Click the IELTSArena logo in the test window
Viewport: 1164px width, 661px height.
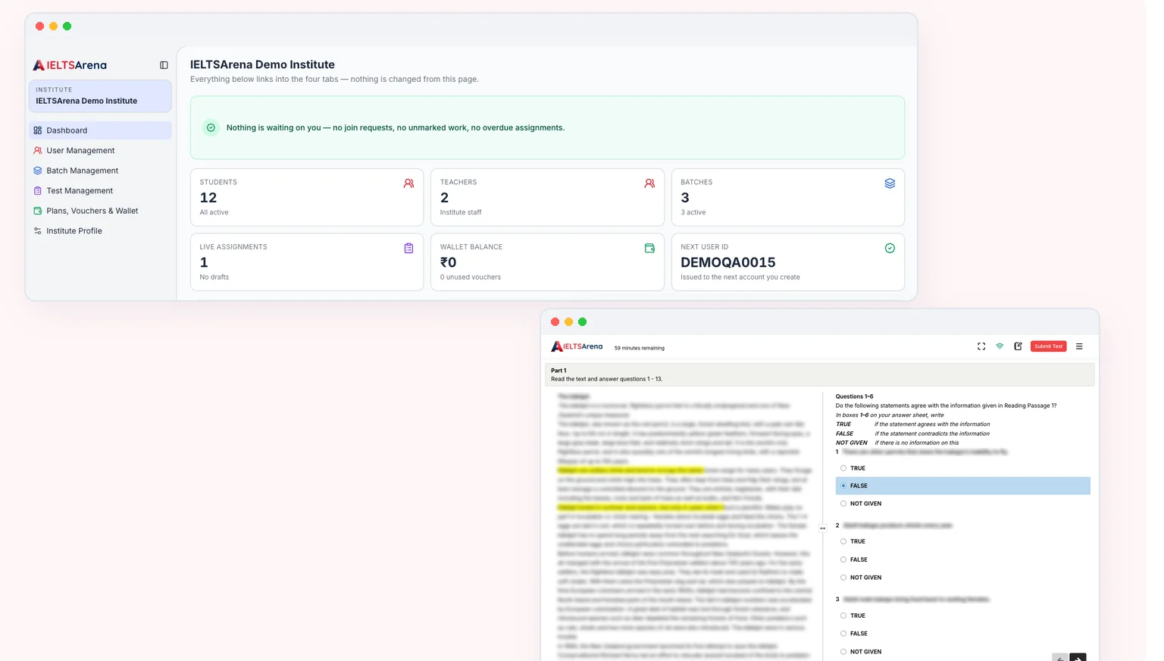(577, 346)
